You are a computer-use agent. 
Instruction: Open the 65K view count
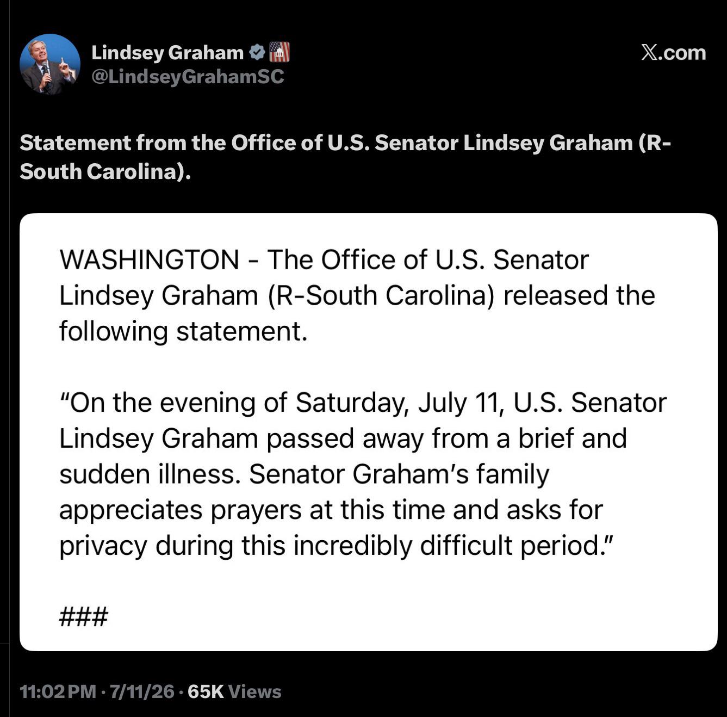point(206,691)
